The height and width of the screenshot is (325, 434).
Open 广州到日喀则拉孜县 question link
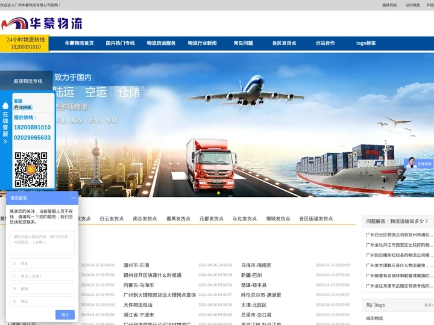click(x=400, y=255)
